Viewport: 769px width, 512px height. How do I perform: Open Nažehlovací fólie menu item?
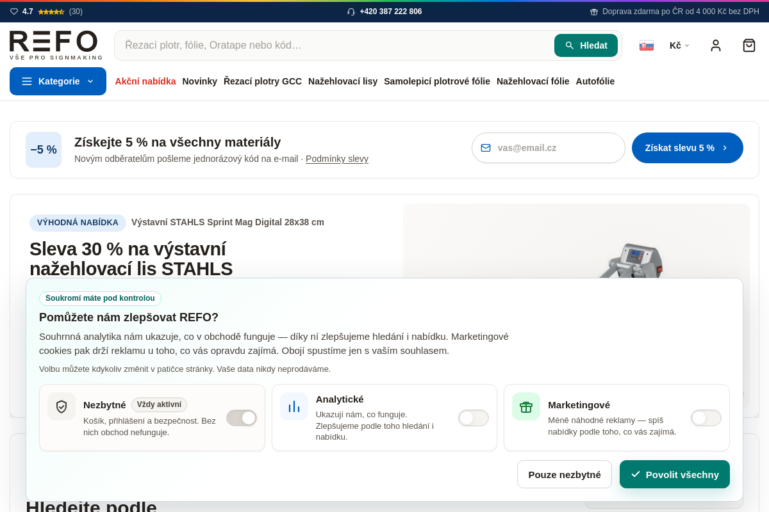point(533,81)
